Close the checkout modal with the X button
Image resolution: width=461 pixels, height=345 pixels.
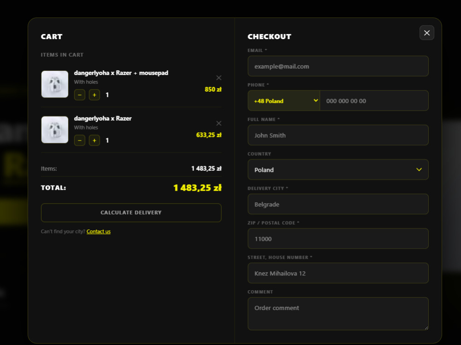coord(426,33)
